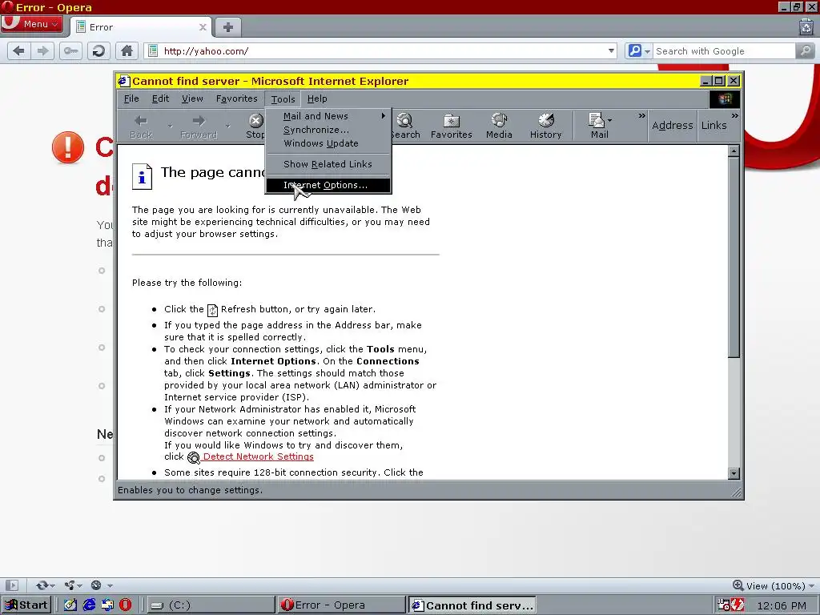Viewport: 820px width, 615px height.
Task: Click the red system tray icon
Action: pos(737,605)
